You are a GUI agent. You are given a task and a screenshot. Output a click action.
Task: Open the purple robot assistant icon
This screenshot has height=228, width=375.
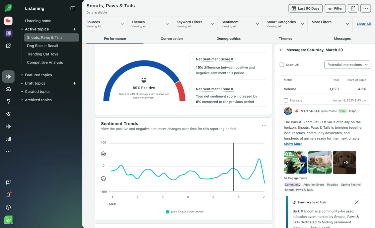point(8,33)
